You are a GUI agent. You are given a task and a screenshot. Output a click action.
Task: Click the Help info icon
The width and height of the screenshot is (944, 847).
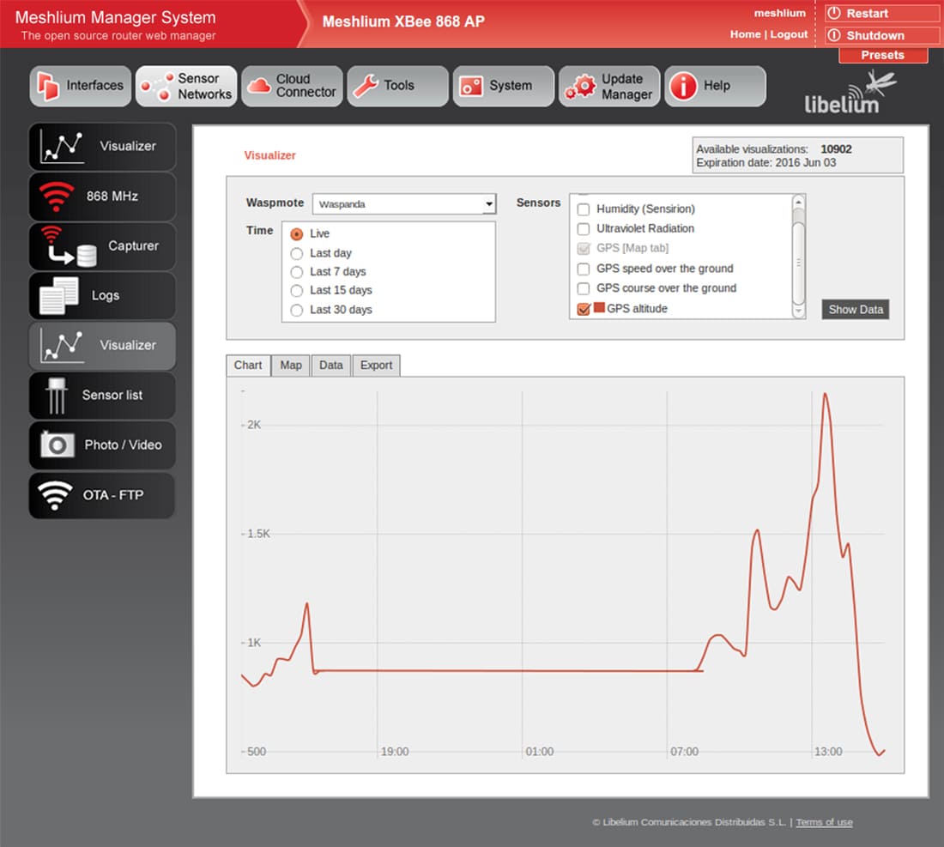(683, 86)
